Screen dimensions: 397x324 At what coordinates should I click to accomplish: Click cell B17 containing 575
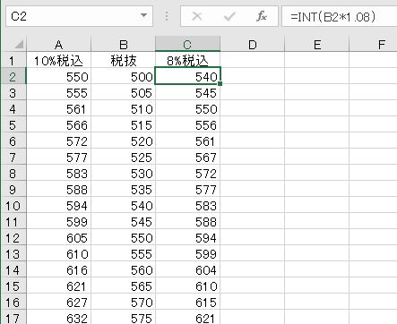coord(123,318)
